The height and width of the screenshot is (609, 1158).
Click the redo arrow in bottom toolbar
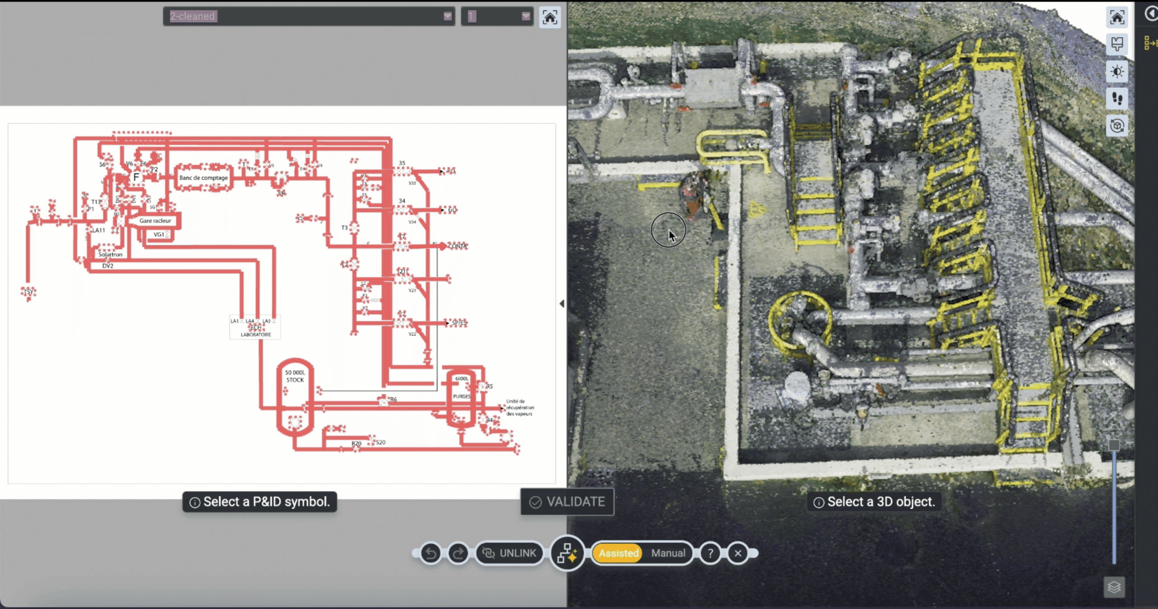click(458, 553)
